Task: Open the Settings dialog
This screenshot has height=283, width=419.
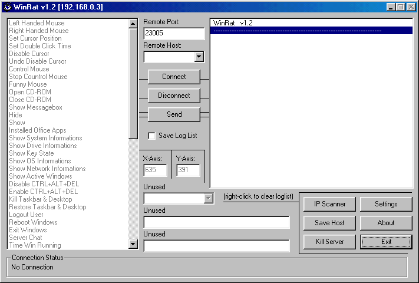Action: pos(386,204)
